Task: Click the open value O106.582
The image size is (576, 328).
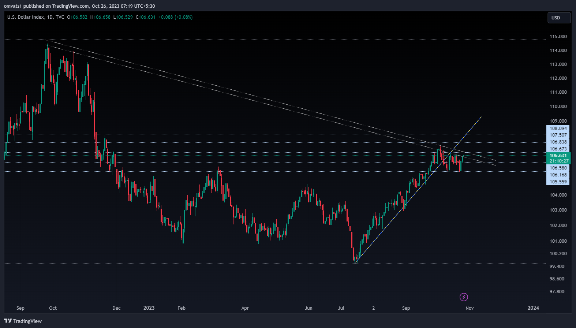Action: (77, 17)
